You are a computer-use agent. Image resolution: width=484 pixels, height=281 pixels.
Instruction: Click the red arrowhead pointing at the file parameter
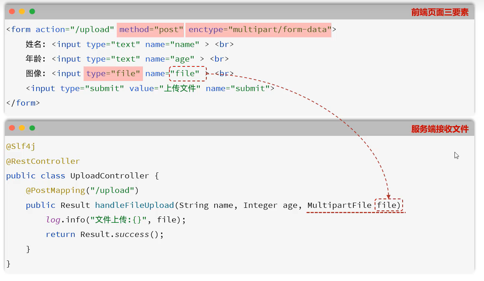(388, 196)
